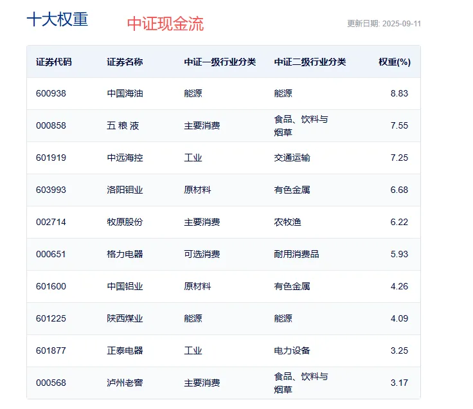Select the name 中远海控
The image size is (473, 409).
click(125, 158)
